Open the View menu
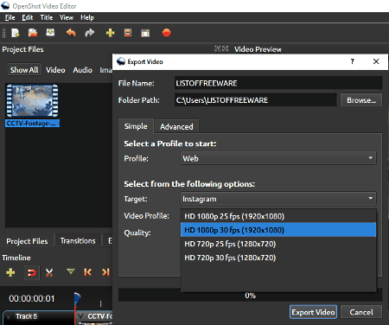389x325 pixels. [67, 17]
